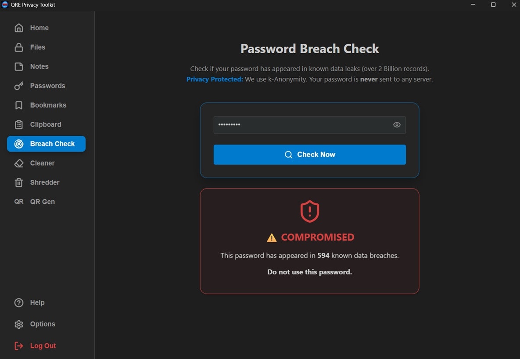The image size is (520, 359).
Task: Click the QRE Privacy Toolkit logo
Action: coord(5,5)
